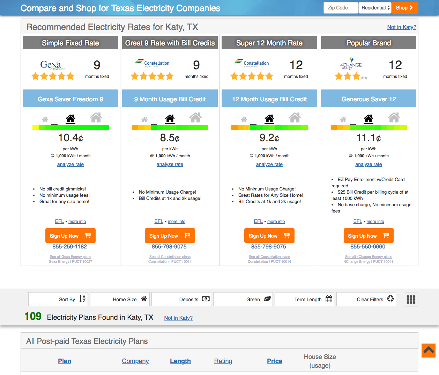439x375 pixels.
Task: Open the Residential dropdown selector
Action: pos(375,8)
